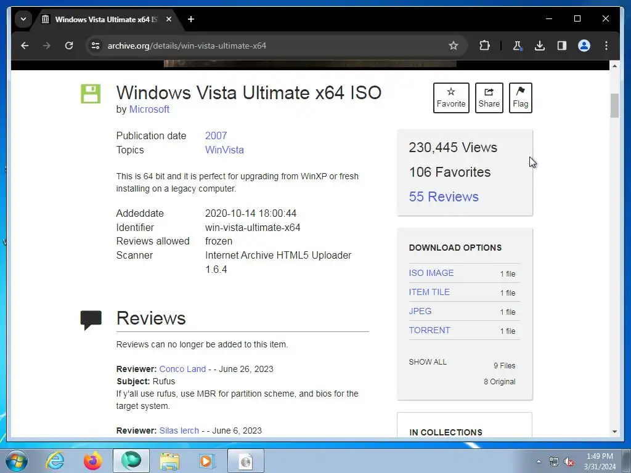This screenshot has width=631, height=473.
Task: Open the Microsoft creator link
Action: (149, 110)
